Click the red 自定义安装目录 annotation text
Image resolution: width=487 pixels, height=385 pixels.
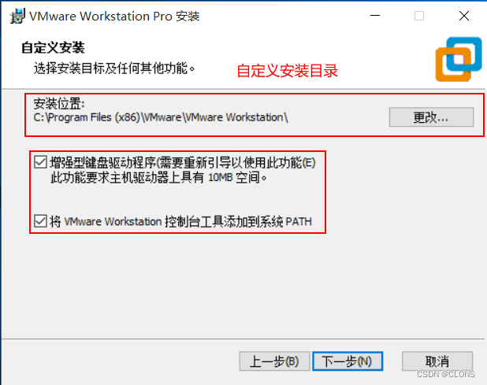click(x=288, y=71)
